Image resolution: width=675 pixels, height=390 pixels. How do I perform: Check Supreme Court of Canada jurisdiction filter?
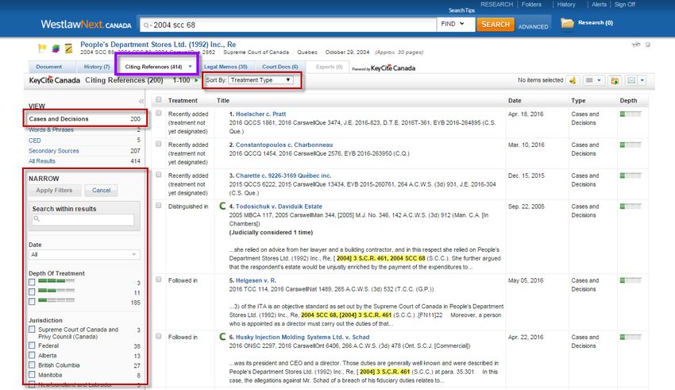click(32, 330)
